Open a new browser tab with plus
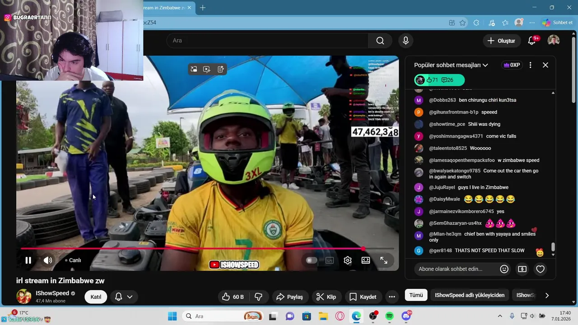 click(203, 8)
